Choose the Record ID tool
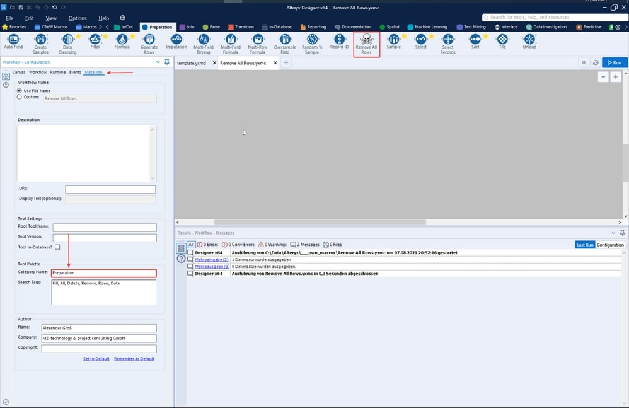 pyautogui.click(x=339, y=40)
